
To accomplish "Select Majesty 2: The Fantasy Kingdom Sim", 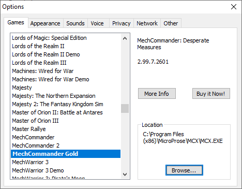I will pyautogui.click(x=66, y=104).
